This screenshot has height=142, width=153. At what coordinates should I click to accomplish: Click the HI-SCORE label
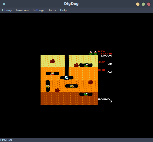105,52
